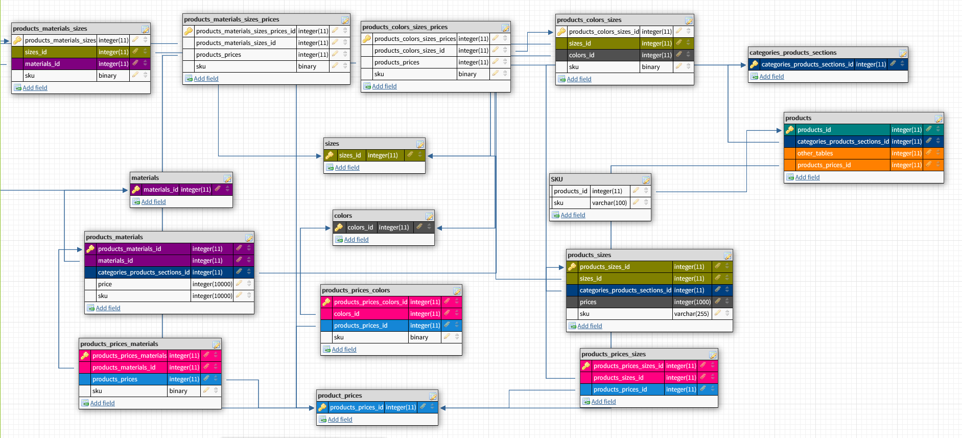Use reorder arrows on sku row in products_materials_sizes
The width and height of the screenshot is (962, 438).
[x=146, y=75]
